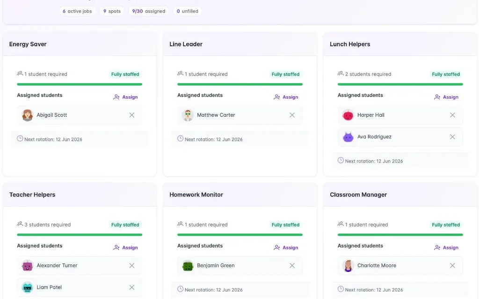Click the '0 unfilled' chip
Screen dimensions: 479x299
(187, 11)
